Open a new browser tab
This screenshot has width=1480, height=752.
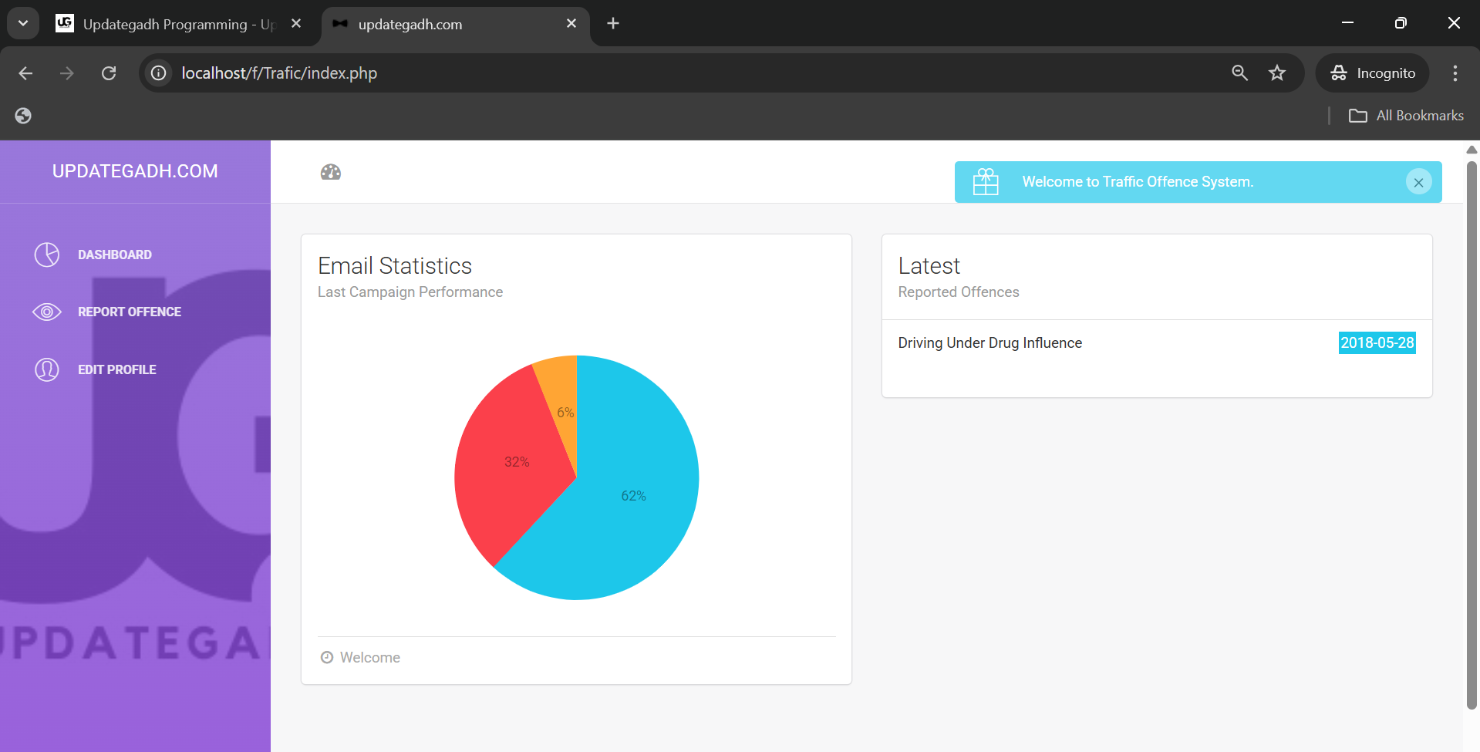tap(613, 24)
